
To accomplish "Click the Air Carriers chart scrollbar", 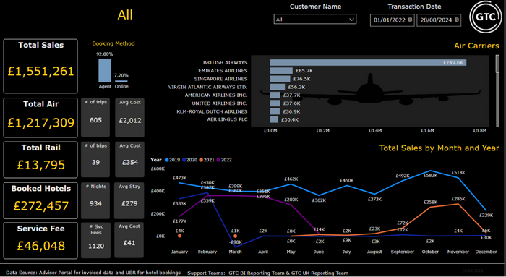I will (497, 64).
